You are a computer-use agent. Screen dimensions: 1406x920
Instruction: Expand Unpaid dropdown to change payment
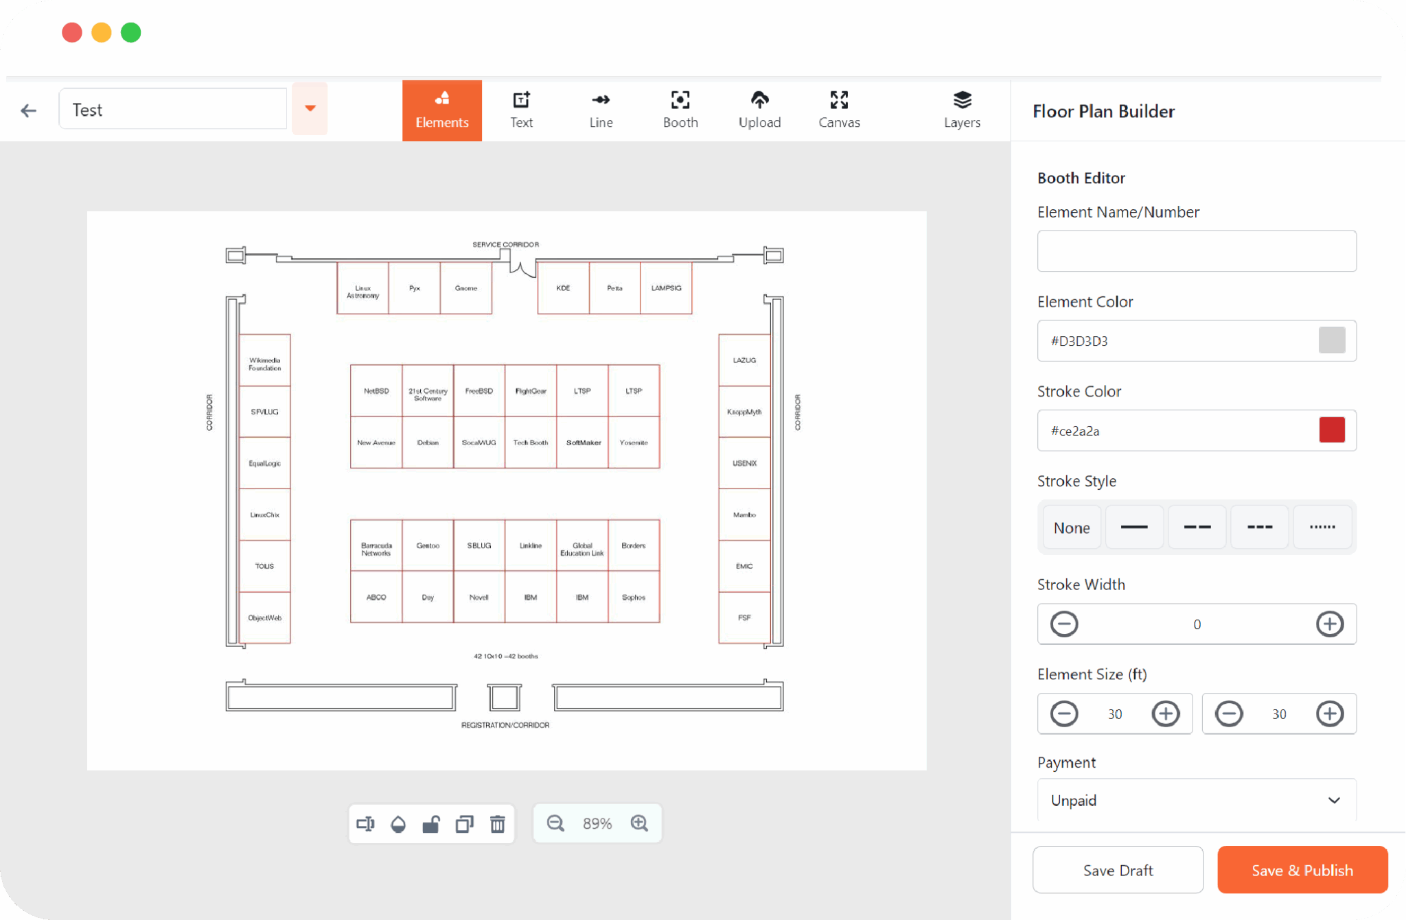tap(1196, 800)
